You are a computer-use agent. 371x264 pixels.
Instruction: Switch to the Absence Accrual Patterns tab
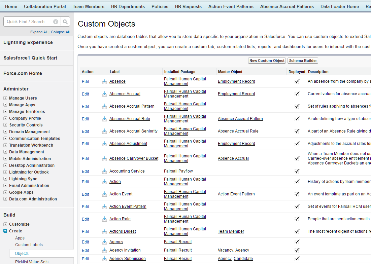tap(287, 6)
